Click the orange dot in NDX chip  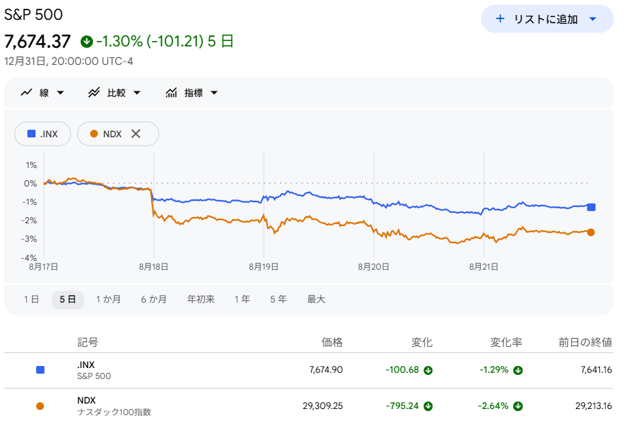[94, 134]
